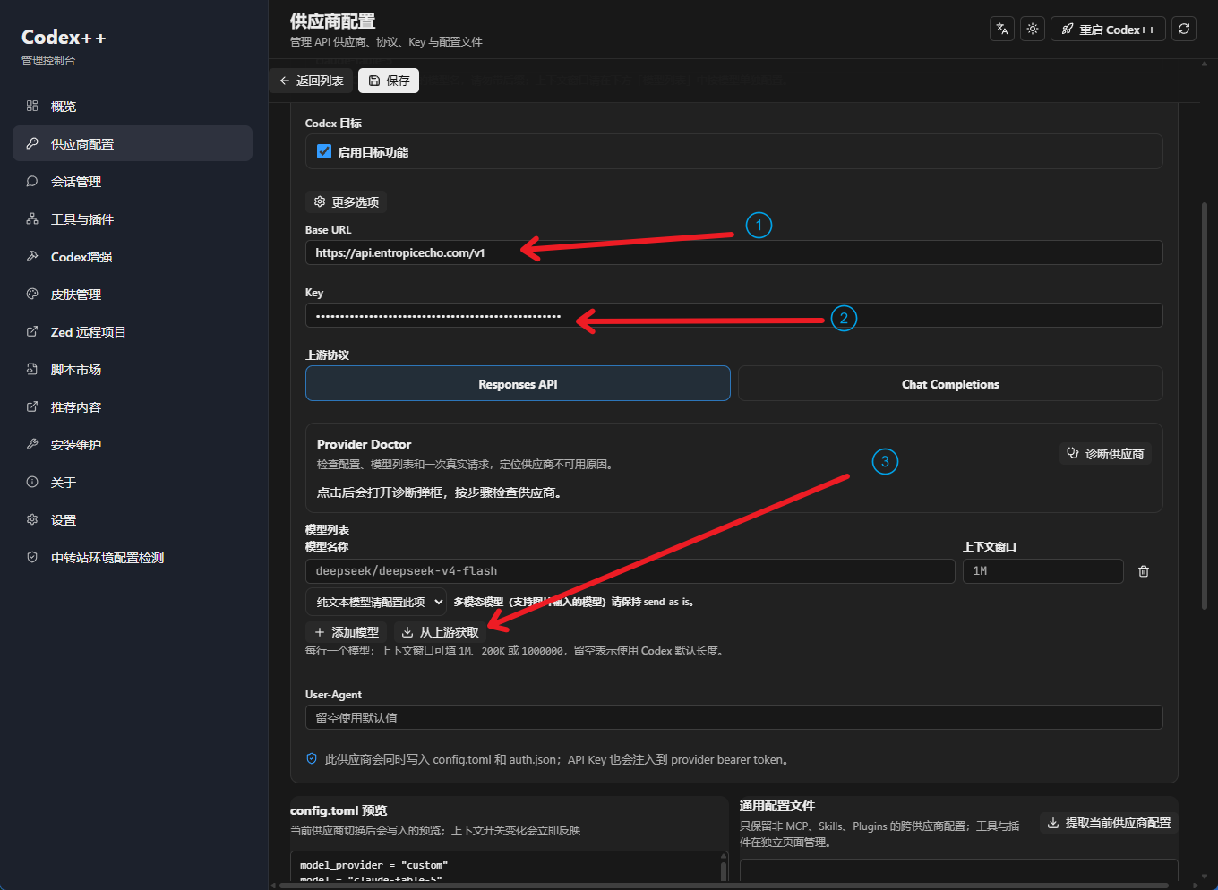
Task: Select Responses API as upstream protocol
Action: click(x=518, y=383)
